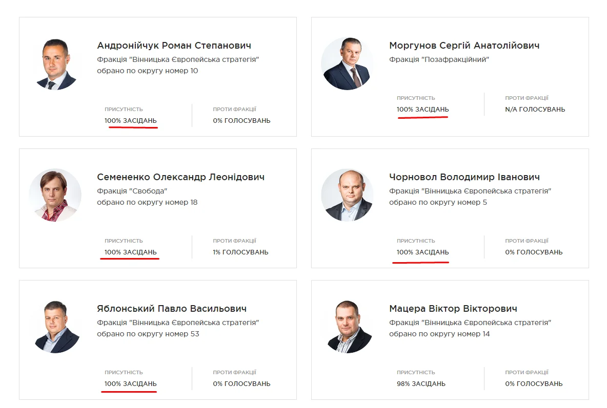Open the Андронійчук Роман Степанович name link
This screenshot has width=607, height=408.
(x=174, y=46)
